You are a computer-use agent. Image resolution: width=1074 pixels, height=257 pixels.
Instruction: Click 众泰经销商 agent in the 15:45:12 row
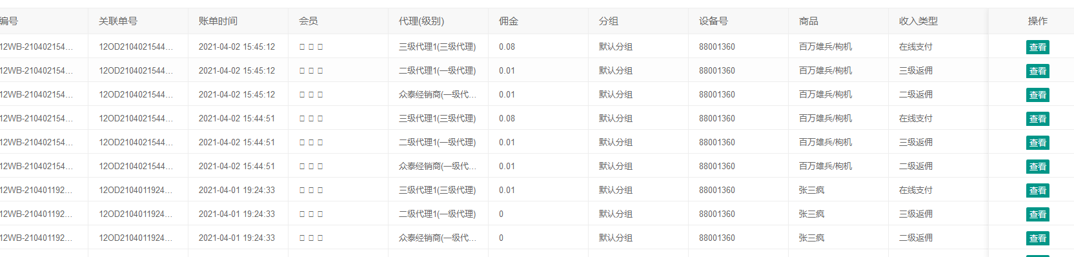point(438,95)
